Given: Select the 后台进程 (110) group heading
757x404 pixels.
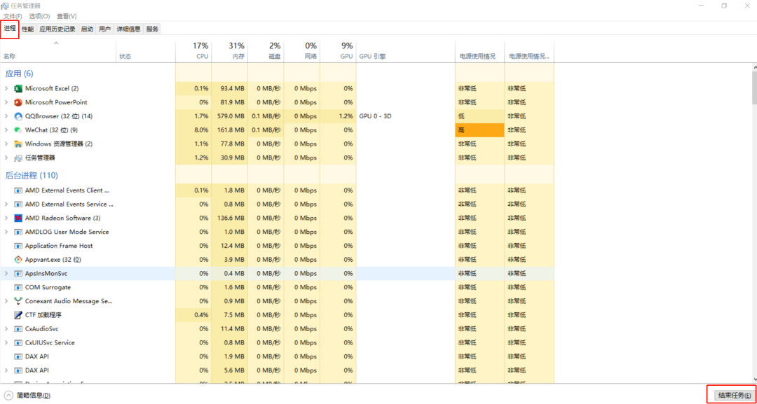Looking at the screenshot, I should [32, 176].
